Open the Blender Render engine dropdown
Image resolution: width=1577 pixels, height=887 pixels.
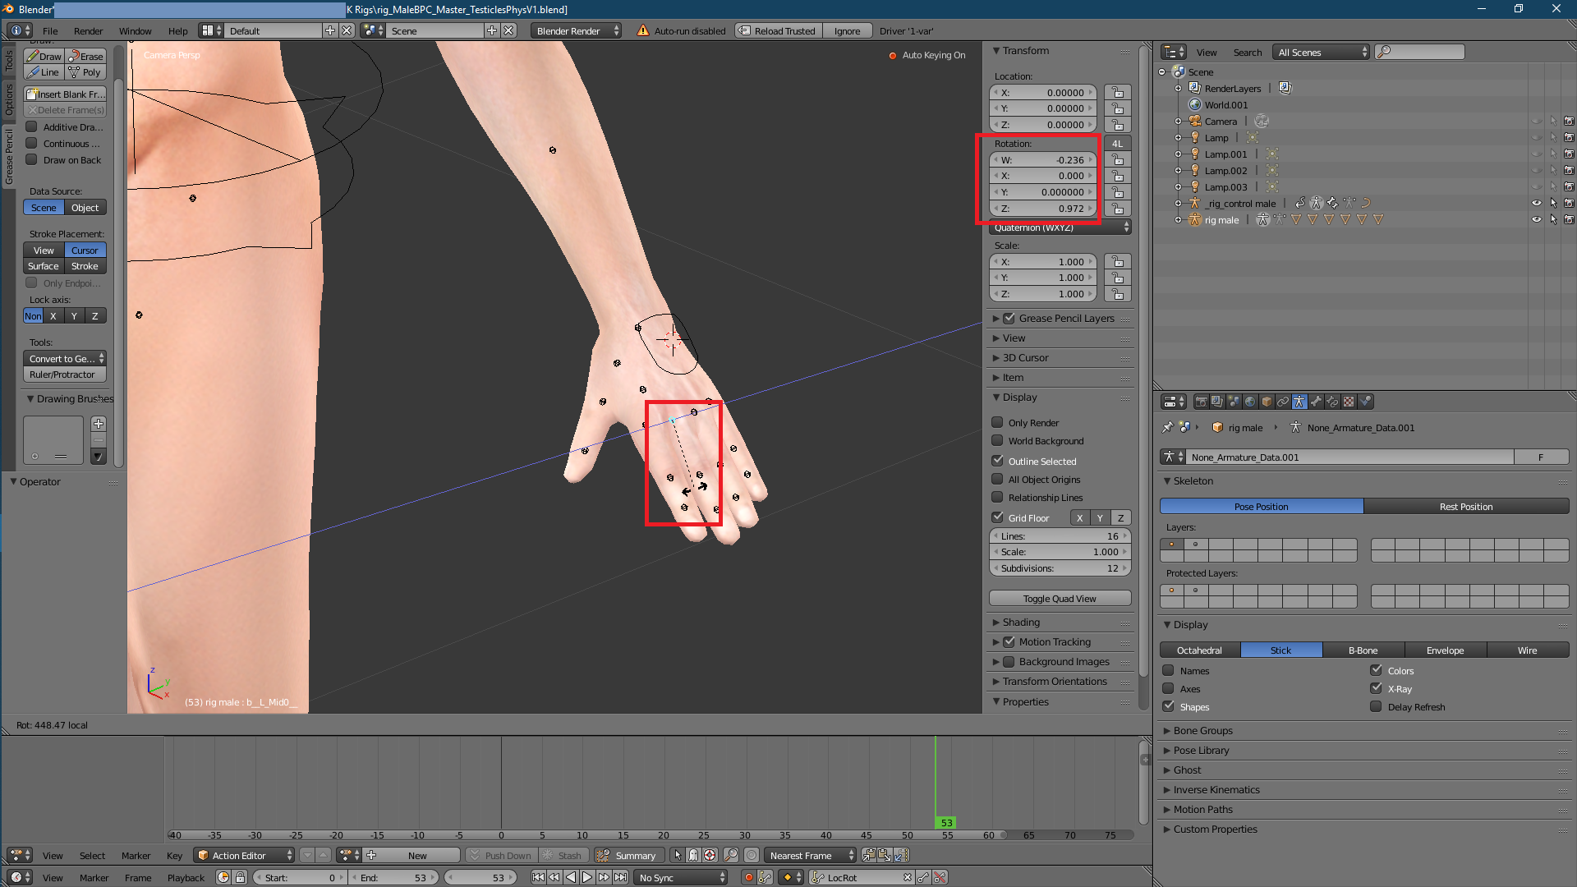click(577, 30)
